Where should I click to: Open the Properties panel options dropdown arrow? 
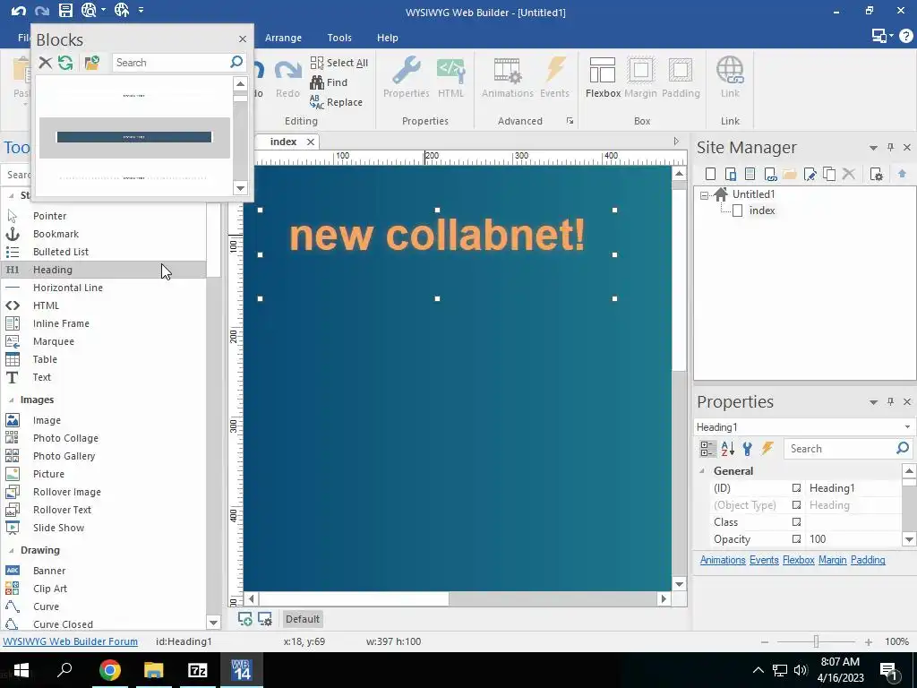(873, 402)
